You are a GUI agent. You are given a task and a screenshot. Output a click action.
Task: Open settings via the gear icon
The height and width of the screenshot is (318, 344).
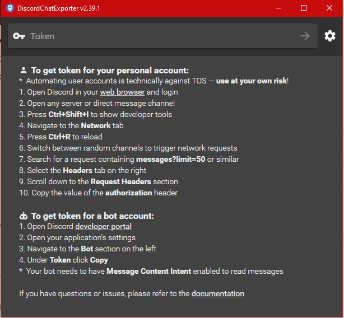coord(329,36)
